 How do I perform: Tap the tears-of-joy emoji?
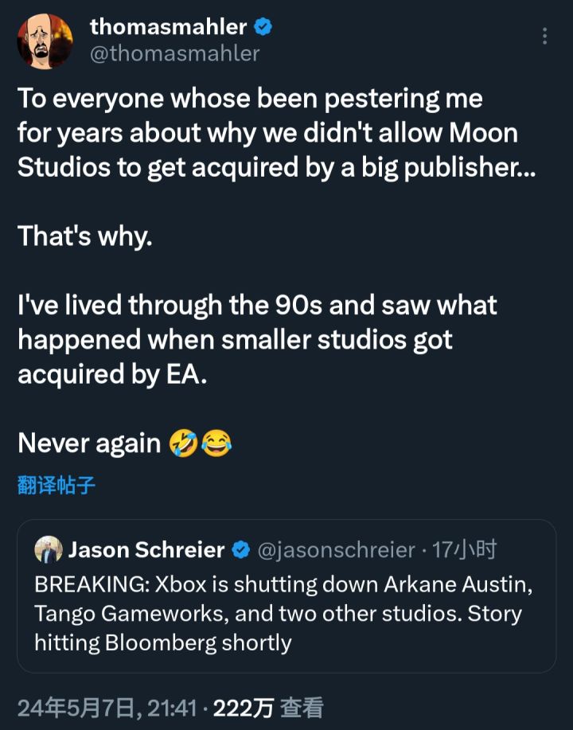[216, 443]
